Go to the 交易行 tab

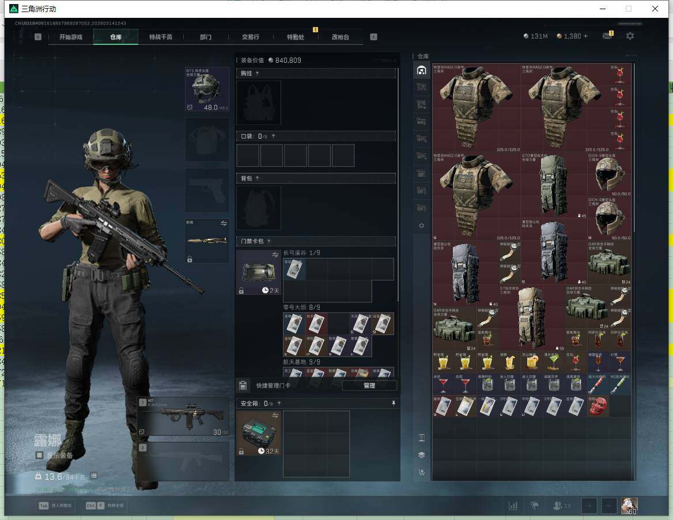[x=251, y=37]
